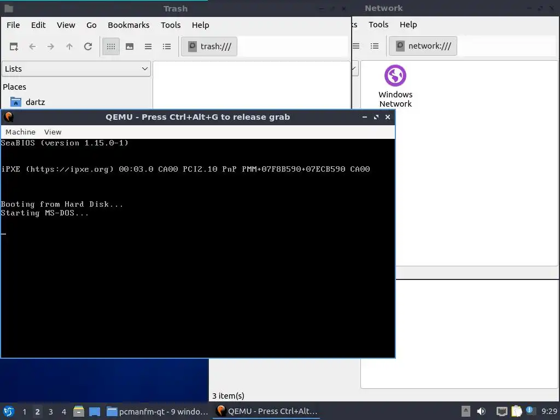Open the clipboard manager tray icon

tap(516, 411)
